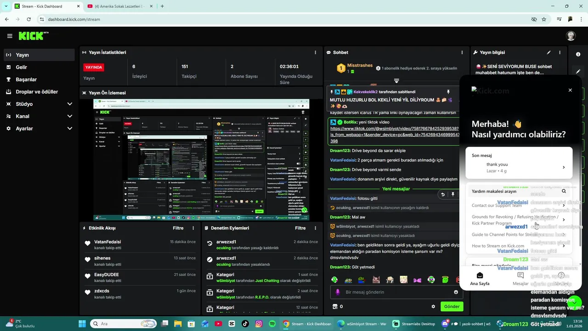Click the stream preview thumbnail
The width and height of the screenshot is (588, 331).
click(x=201, y=160)
